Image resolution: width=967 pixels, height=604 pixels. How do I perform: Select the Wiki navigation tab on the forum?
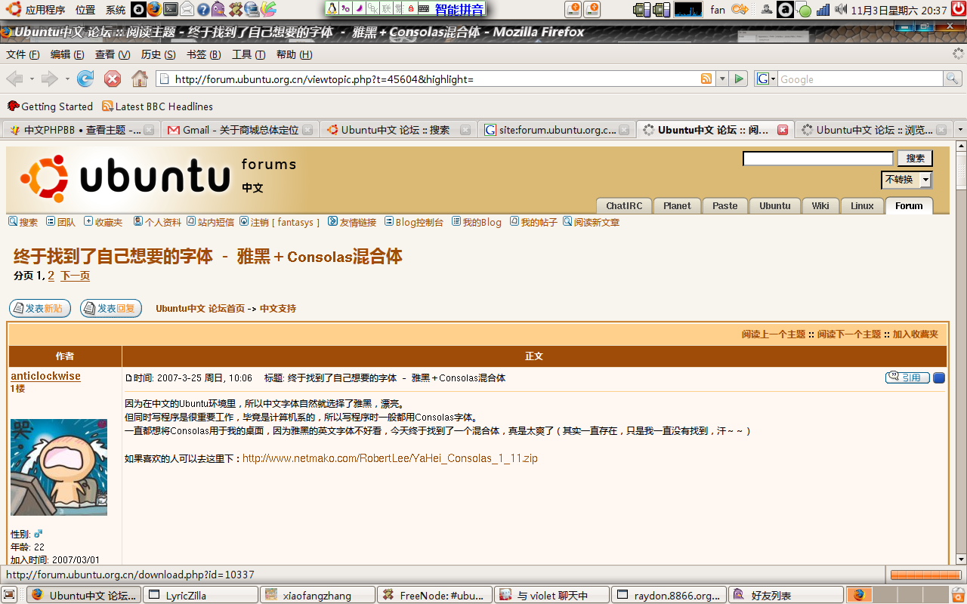820,205
